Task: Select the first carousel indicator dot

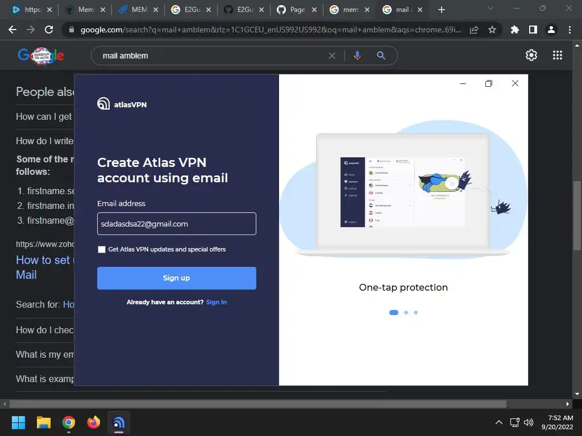Action: point(394,313)
